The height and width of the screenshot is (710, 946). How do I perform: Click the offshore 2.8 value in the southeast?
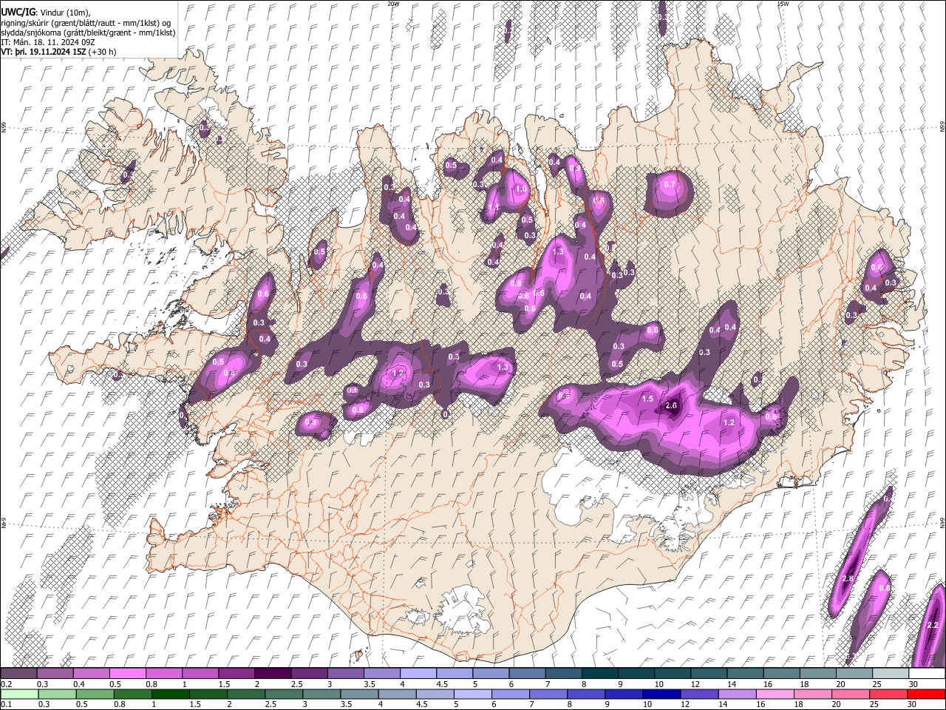(x=848, y=578)
